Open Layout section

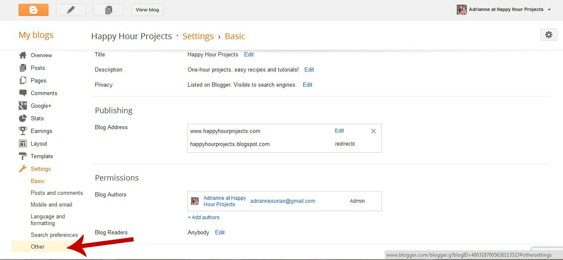(39, 143)
